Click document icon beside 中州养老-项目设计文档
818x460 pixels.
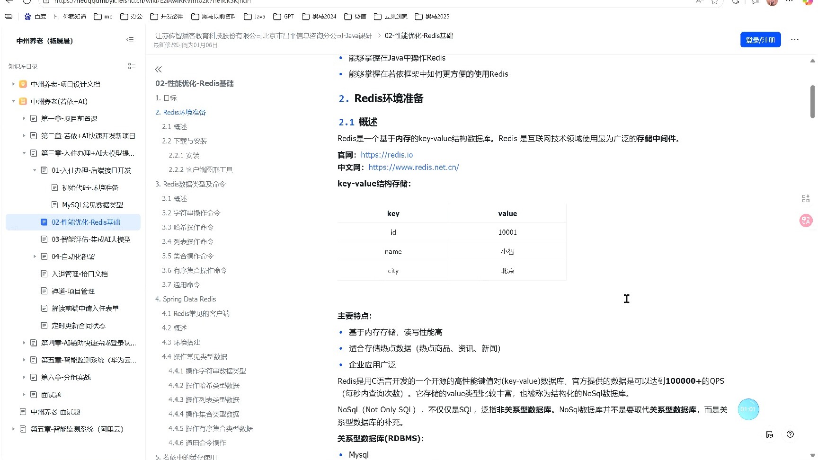click(x=23, y=84)
